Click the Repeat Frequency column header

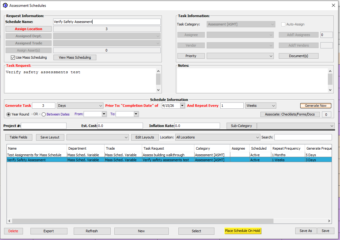(287, 148)
